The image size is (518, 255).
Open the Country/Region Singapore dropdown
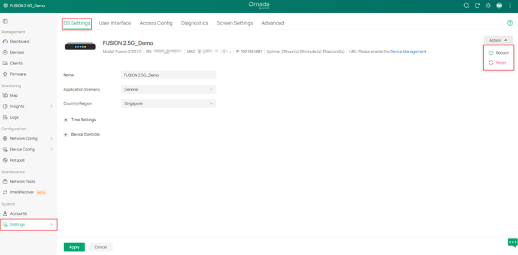click(x=168, y=103)
